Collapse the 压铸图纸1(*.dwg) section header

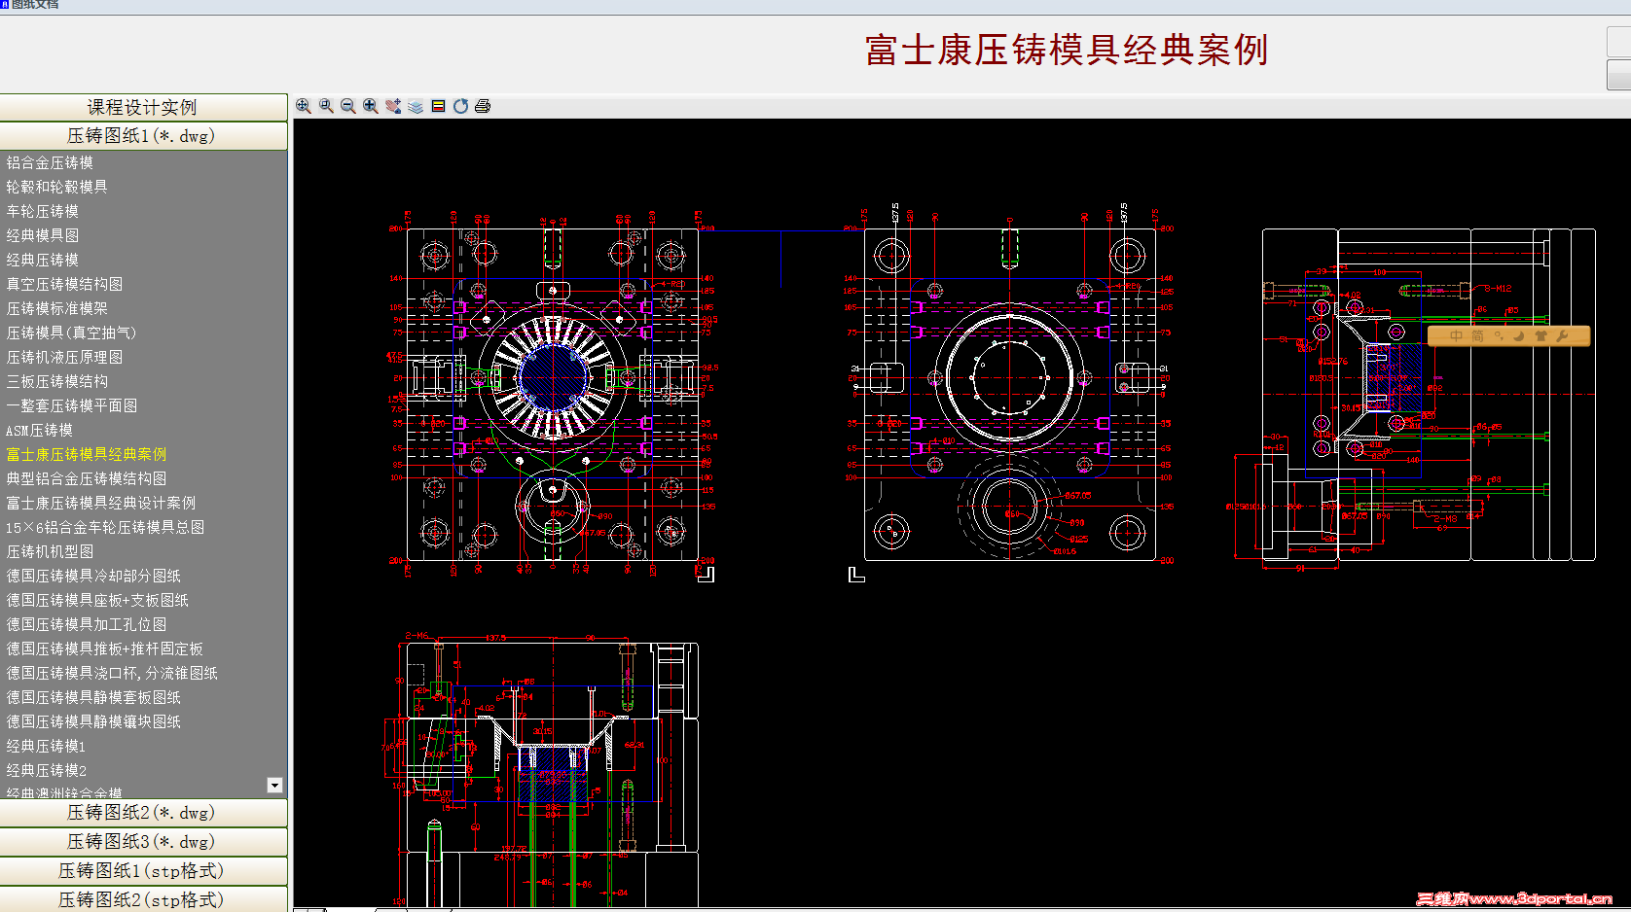[x=143, y=136]
